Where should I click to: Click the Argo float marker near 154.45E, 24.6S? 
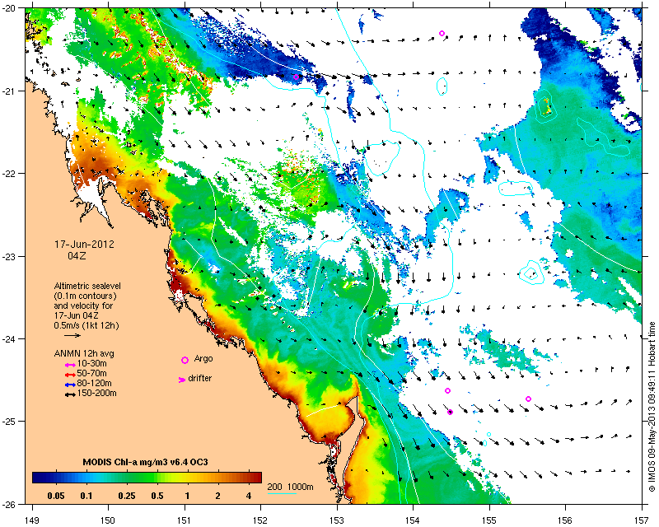click(447, 391)
